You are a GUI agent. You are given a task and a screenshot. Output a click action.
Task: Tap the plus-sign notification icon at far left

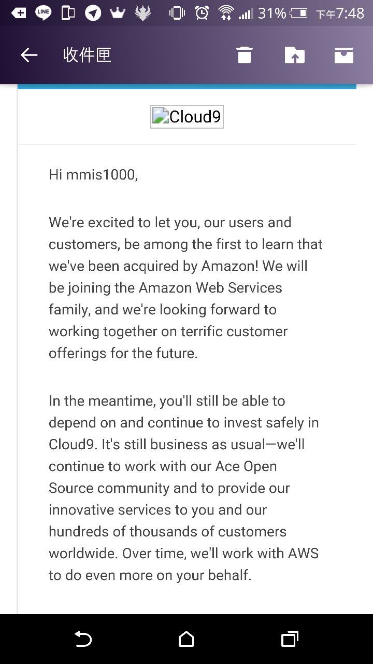tap(19, 13)
